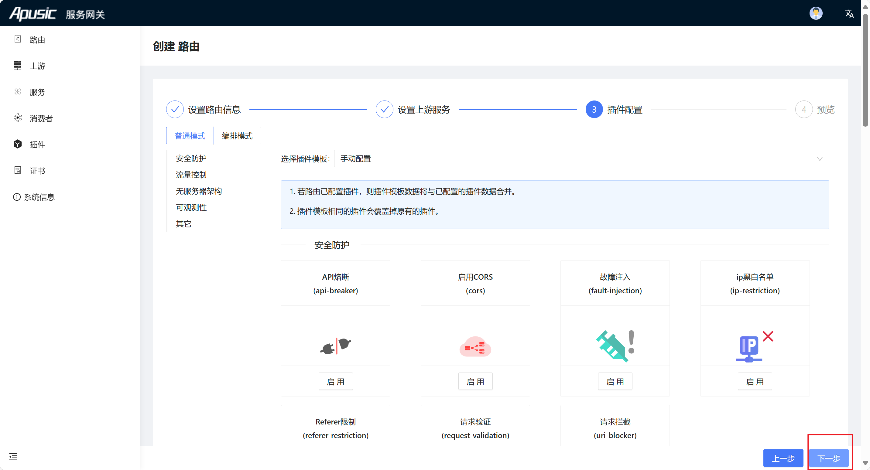Proceed with 下一步 button

point(828,458)
